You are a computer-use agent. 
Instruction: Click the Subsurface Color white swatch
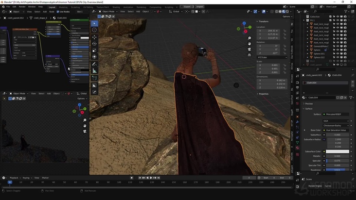pos(338,151)
